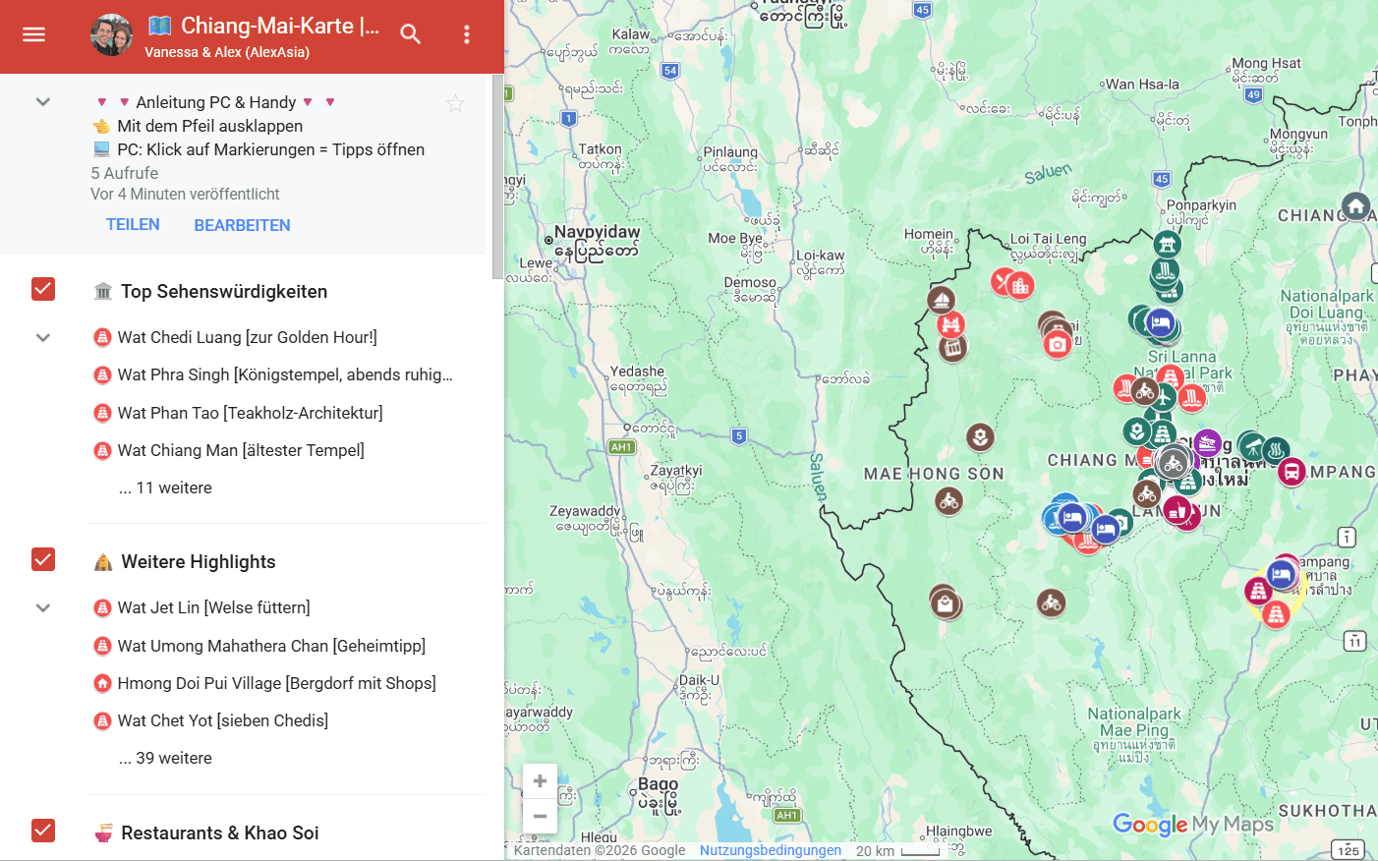Expand '... 11 weitere' items
This screenshot has height=861, width=1378.
point(165,488)
